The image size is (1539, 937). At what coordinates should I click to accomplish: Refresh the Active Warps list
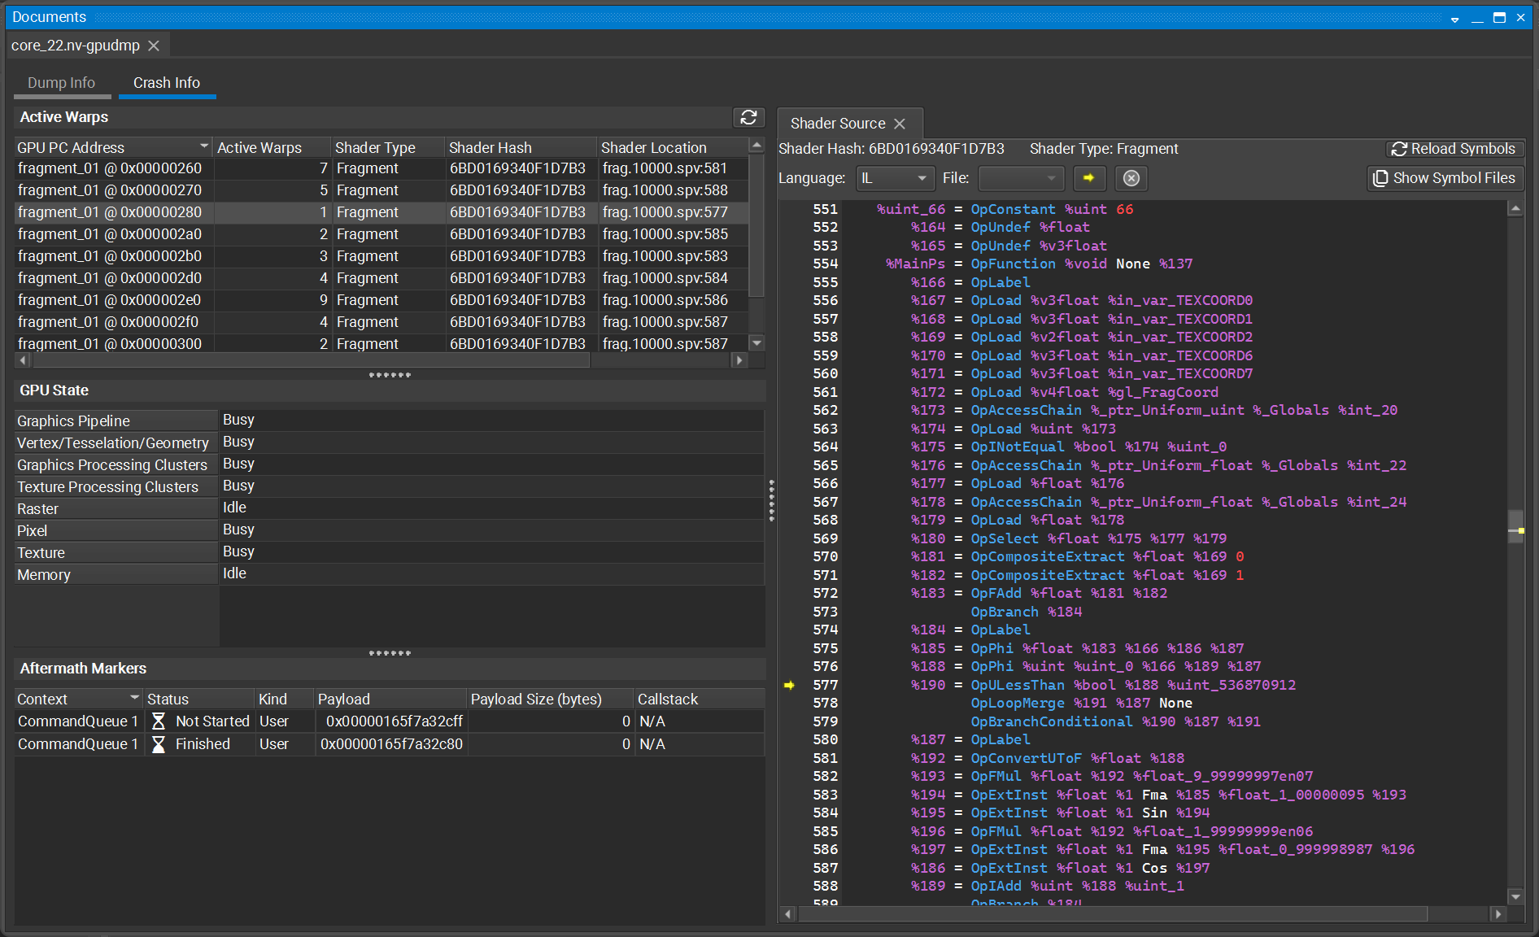(x=748, y=117)
